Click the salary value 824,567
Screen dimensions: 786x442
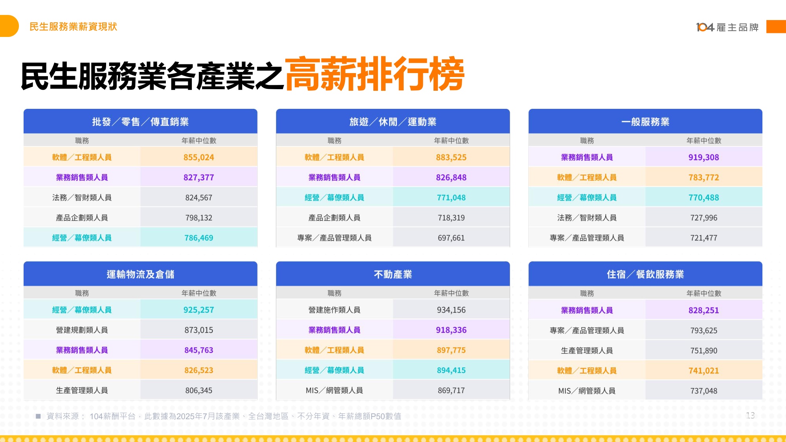pos(199,198)
